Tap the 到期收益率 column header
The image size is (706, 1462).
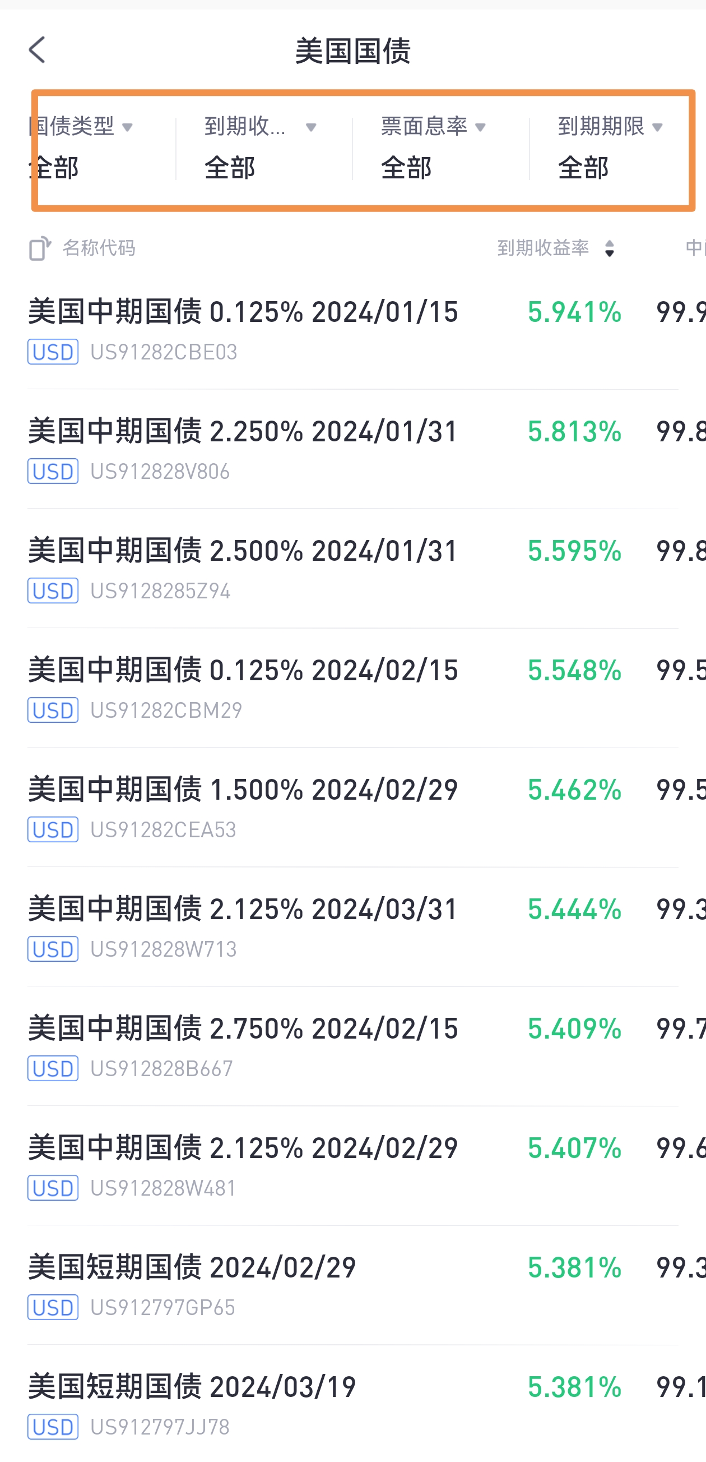click(544, 248)
